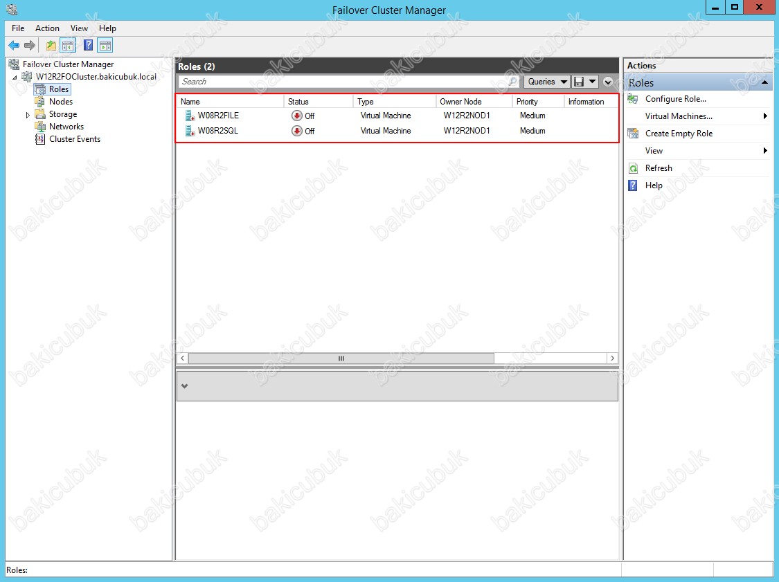This screenshot has height=582, width=779.
Task: Toggle the show/hide console tree icon
Action: coord(68,46)
